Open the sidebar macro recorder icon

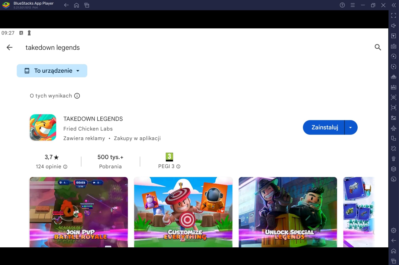click(x=394, y=56)
